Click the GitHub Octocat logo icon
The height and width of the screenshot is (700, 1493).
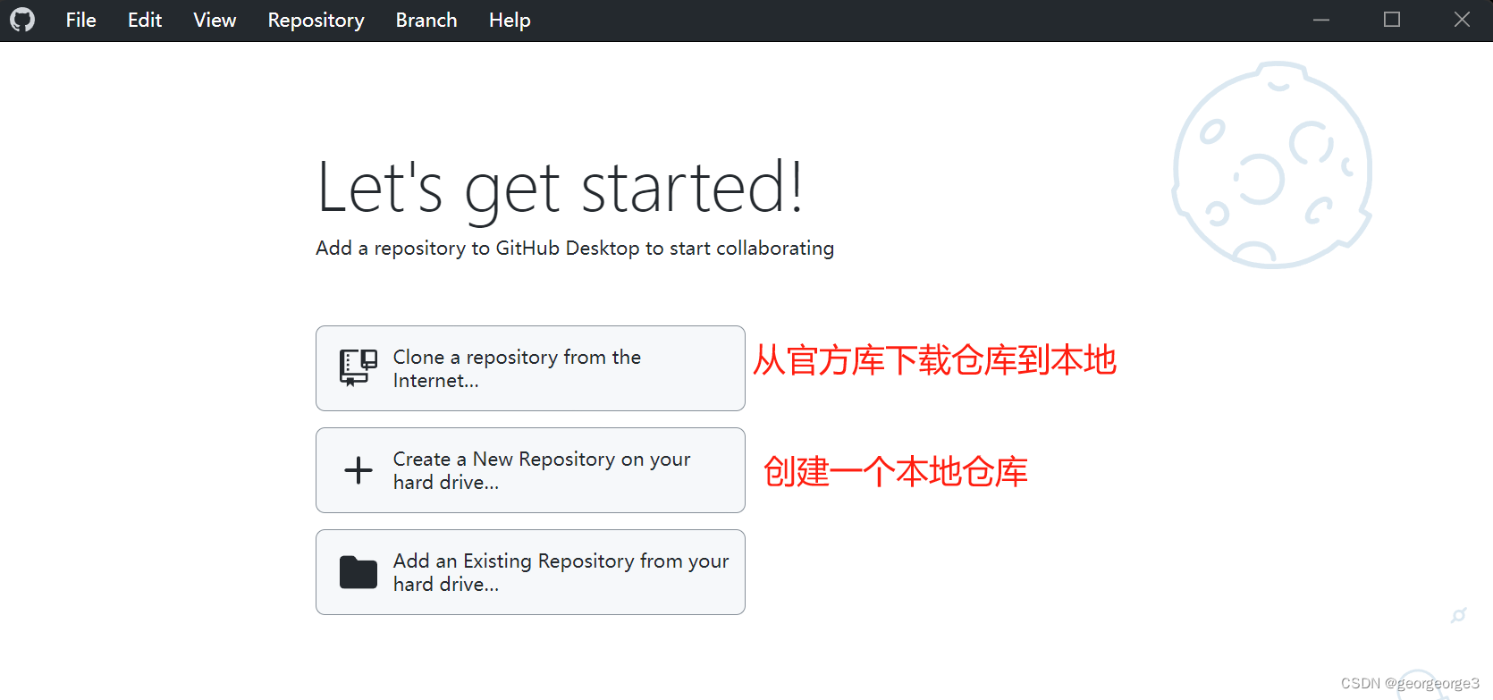[x=22, y=20]
